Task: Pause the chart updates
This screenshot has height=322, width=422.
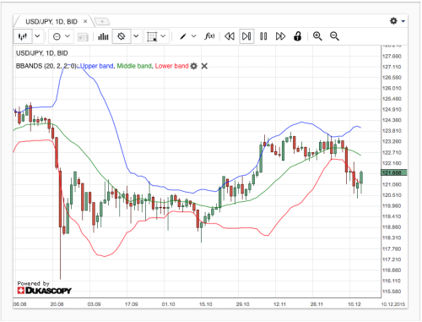Action: (x=263, y=36)
